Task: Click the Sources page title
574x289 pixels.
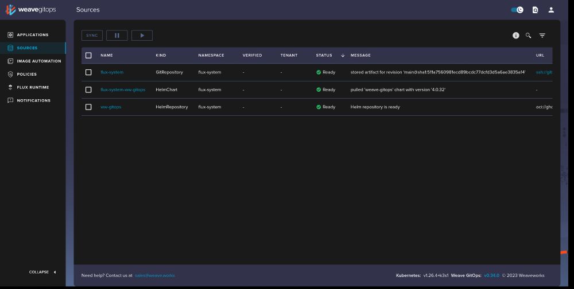Action: click(x=88, y=10)
